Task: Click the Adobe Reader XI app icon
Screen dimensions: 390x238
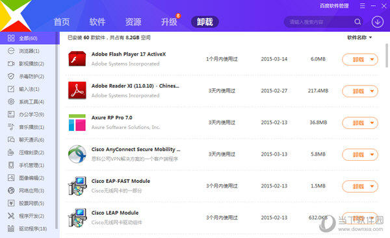Action: [x=77, y=90]
